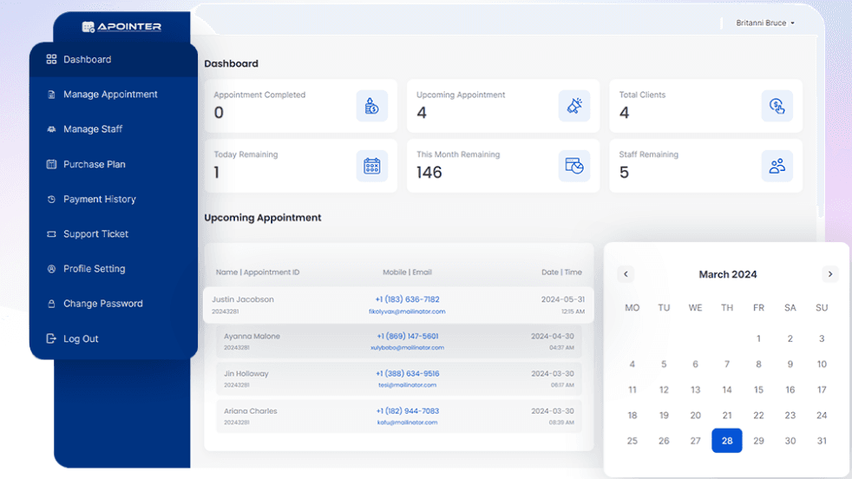The width and height of the screenshot is (852, 479).
Task: Click the Name | Appointment ID column header
Action: [258, 272]
